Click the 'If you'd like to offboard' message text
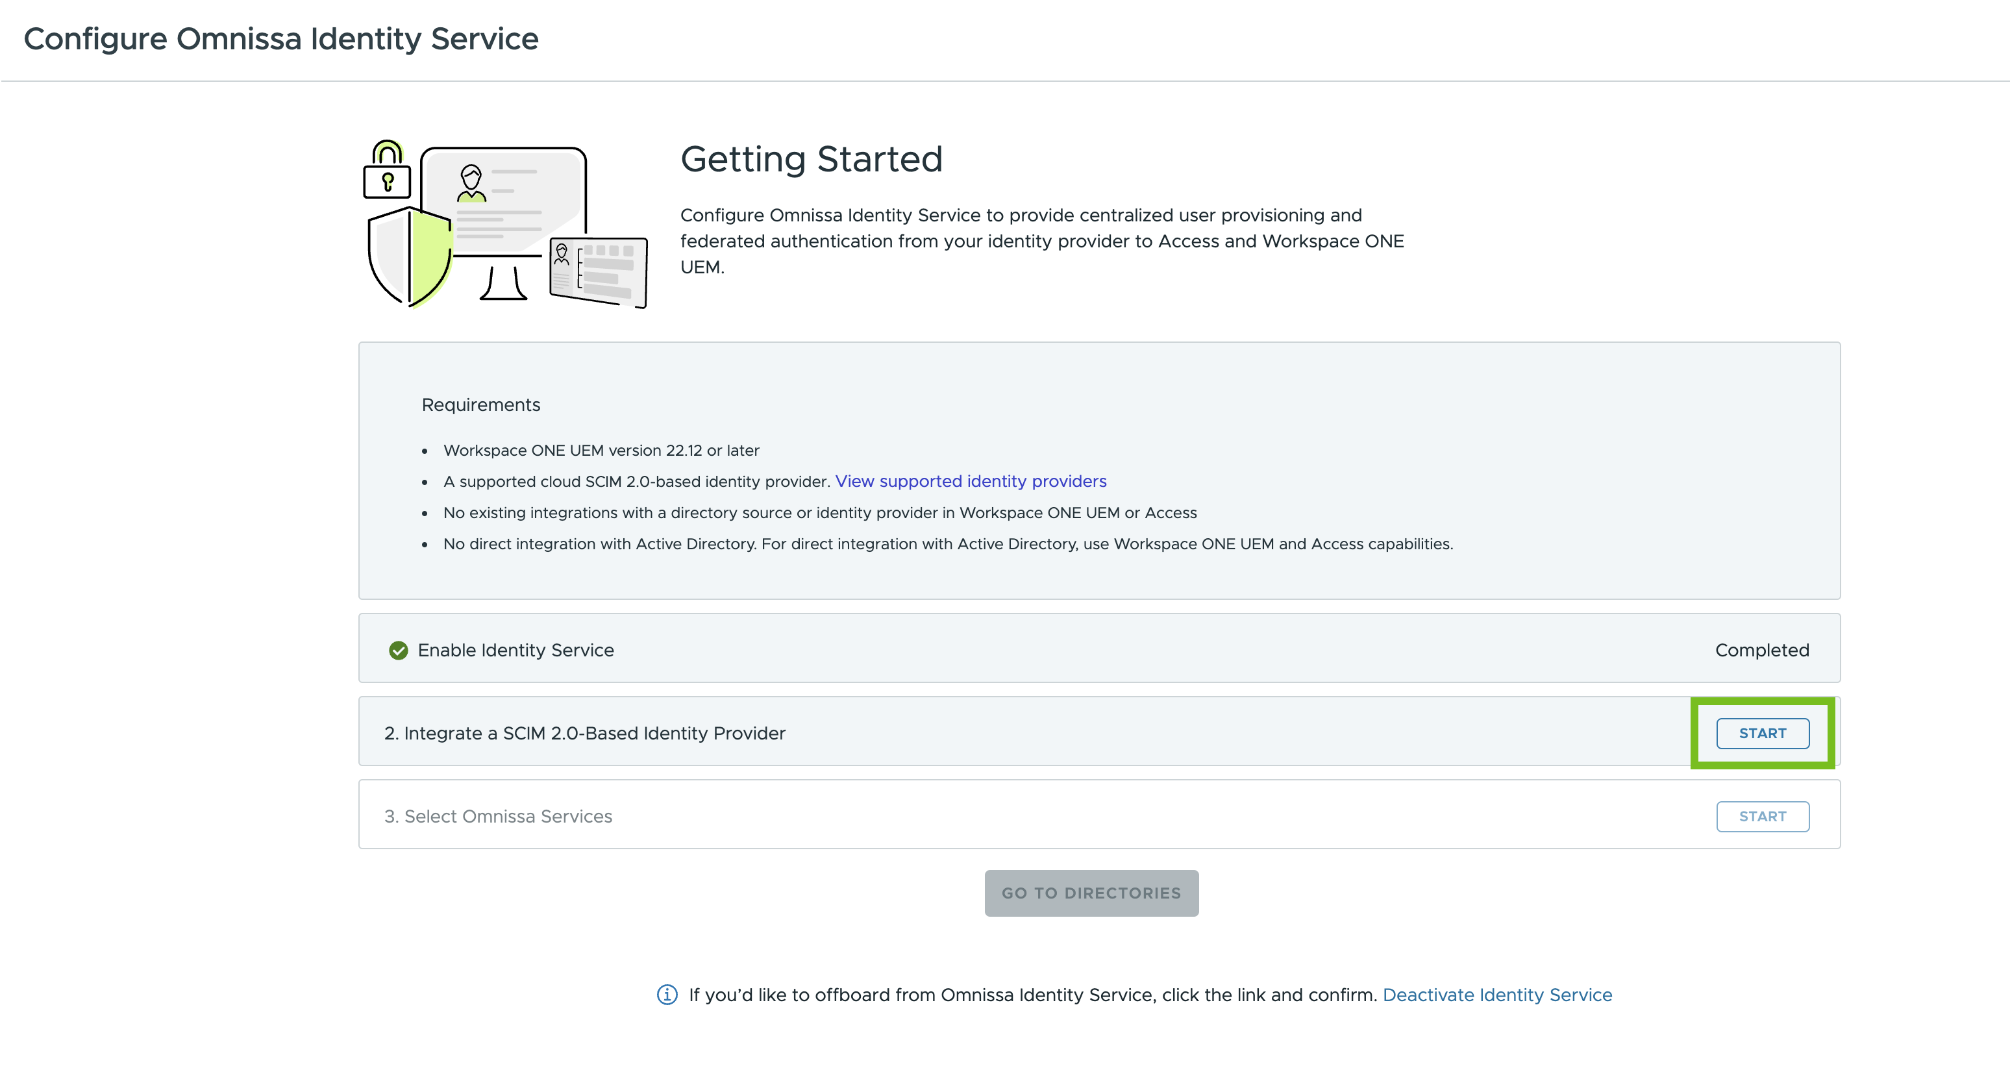The height and width of the screenshot is (1068, 2010). (1032, 995)
